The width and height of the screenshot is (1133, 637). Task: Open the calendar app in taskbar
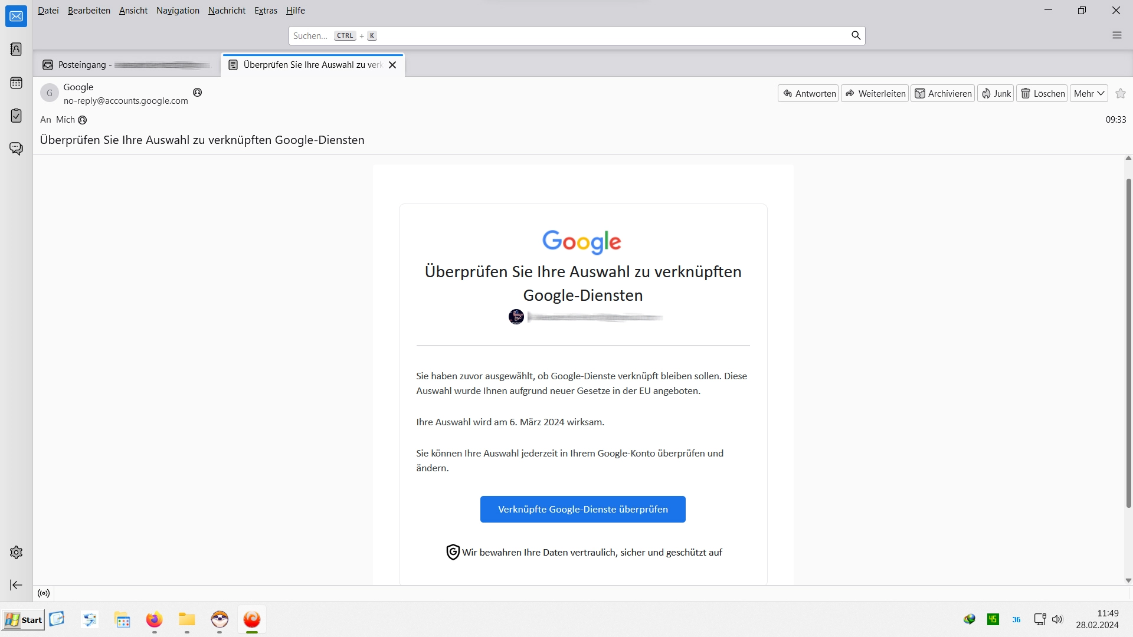coord(122,620)
